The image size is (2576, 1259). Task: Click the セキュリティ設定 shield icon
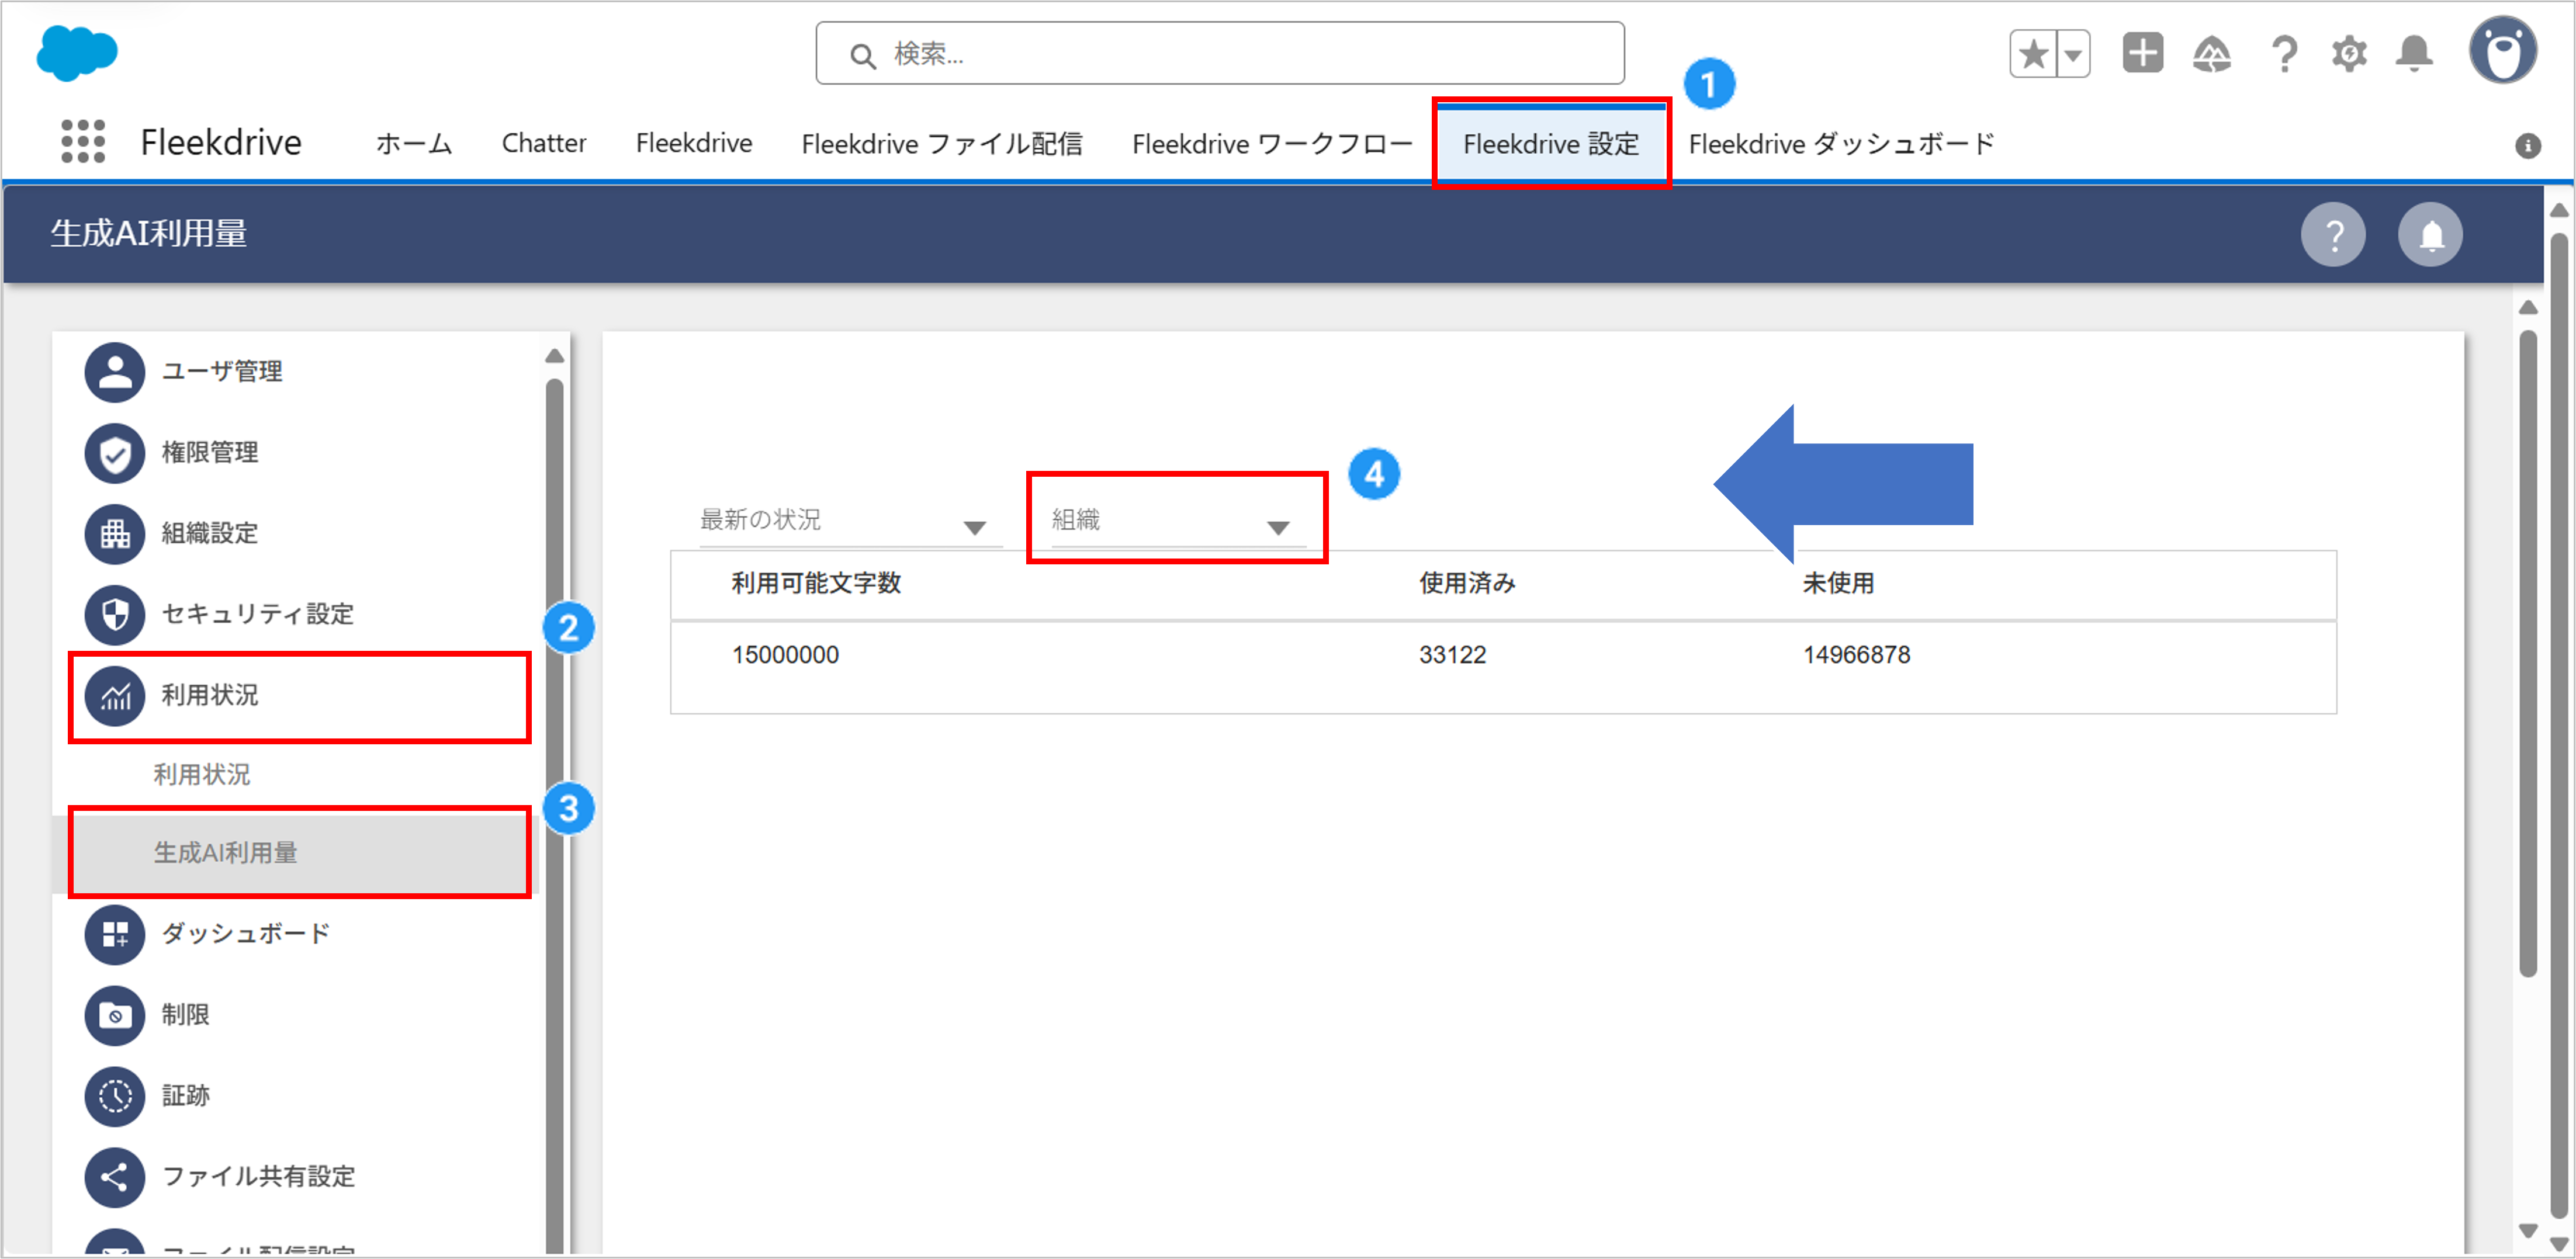(115, 615)
